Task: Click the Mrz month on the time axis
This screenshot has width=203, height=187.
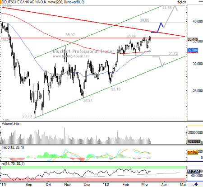Action: click(144, 184)
